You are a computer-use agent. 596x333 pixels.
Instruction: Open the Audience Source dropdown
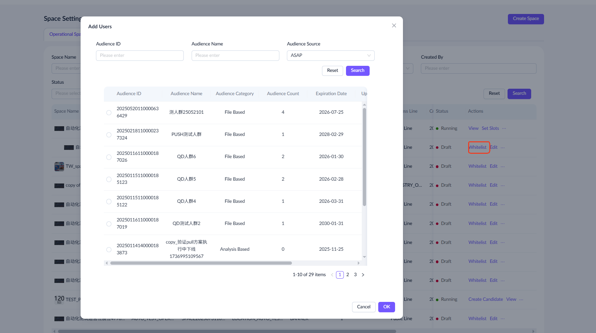[330, 55]
